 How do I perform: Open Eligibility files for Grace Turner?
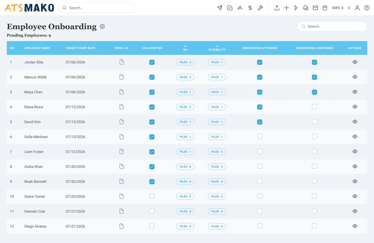tap(217, 197)
